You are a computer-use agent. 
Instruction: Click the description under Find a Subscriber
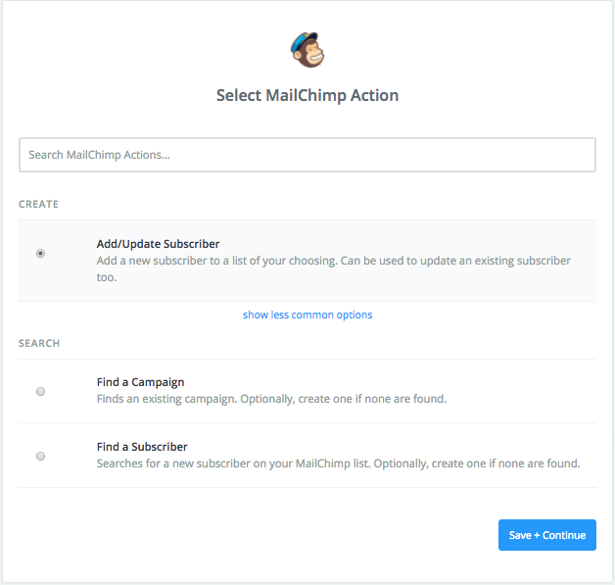[x=338, y=463]
